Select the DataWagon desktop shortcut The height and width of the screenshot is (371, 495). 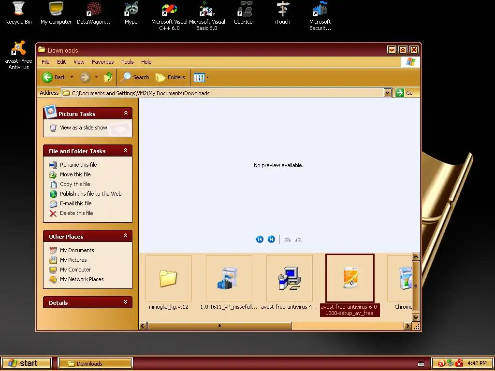(x=93, y=13)
